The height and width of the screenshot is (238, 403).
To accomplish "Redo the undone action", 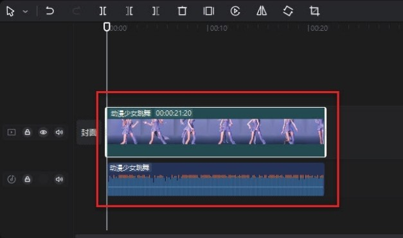I will [x=76, y=11].
